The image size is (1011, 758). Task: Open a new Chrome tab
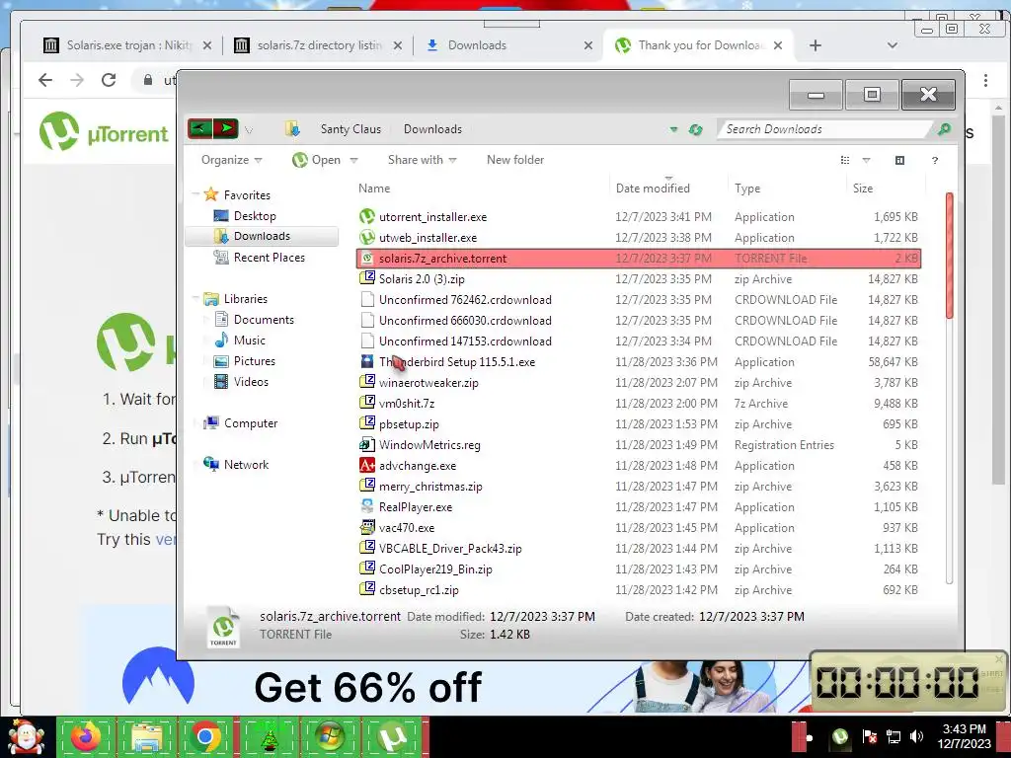click(x=815, y=45)
